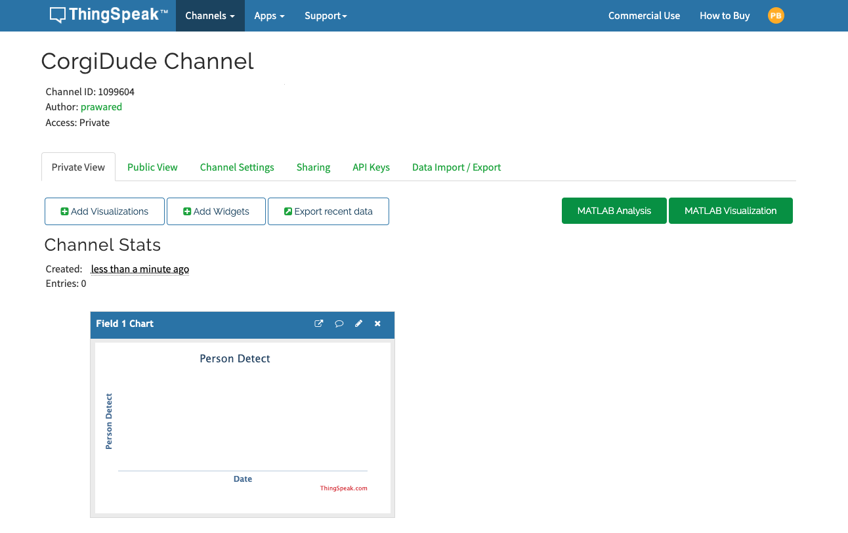The height and width of the screenshot is (533, 848).
Task: Export recent data from channel
Action: coord(328,211)
